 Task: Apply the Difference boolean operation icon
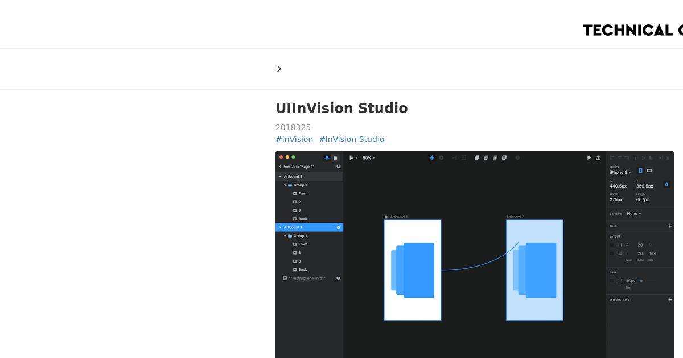tap(504, 157)
